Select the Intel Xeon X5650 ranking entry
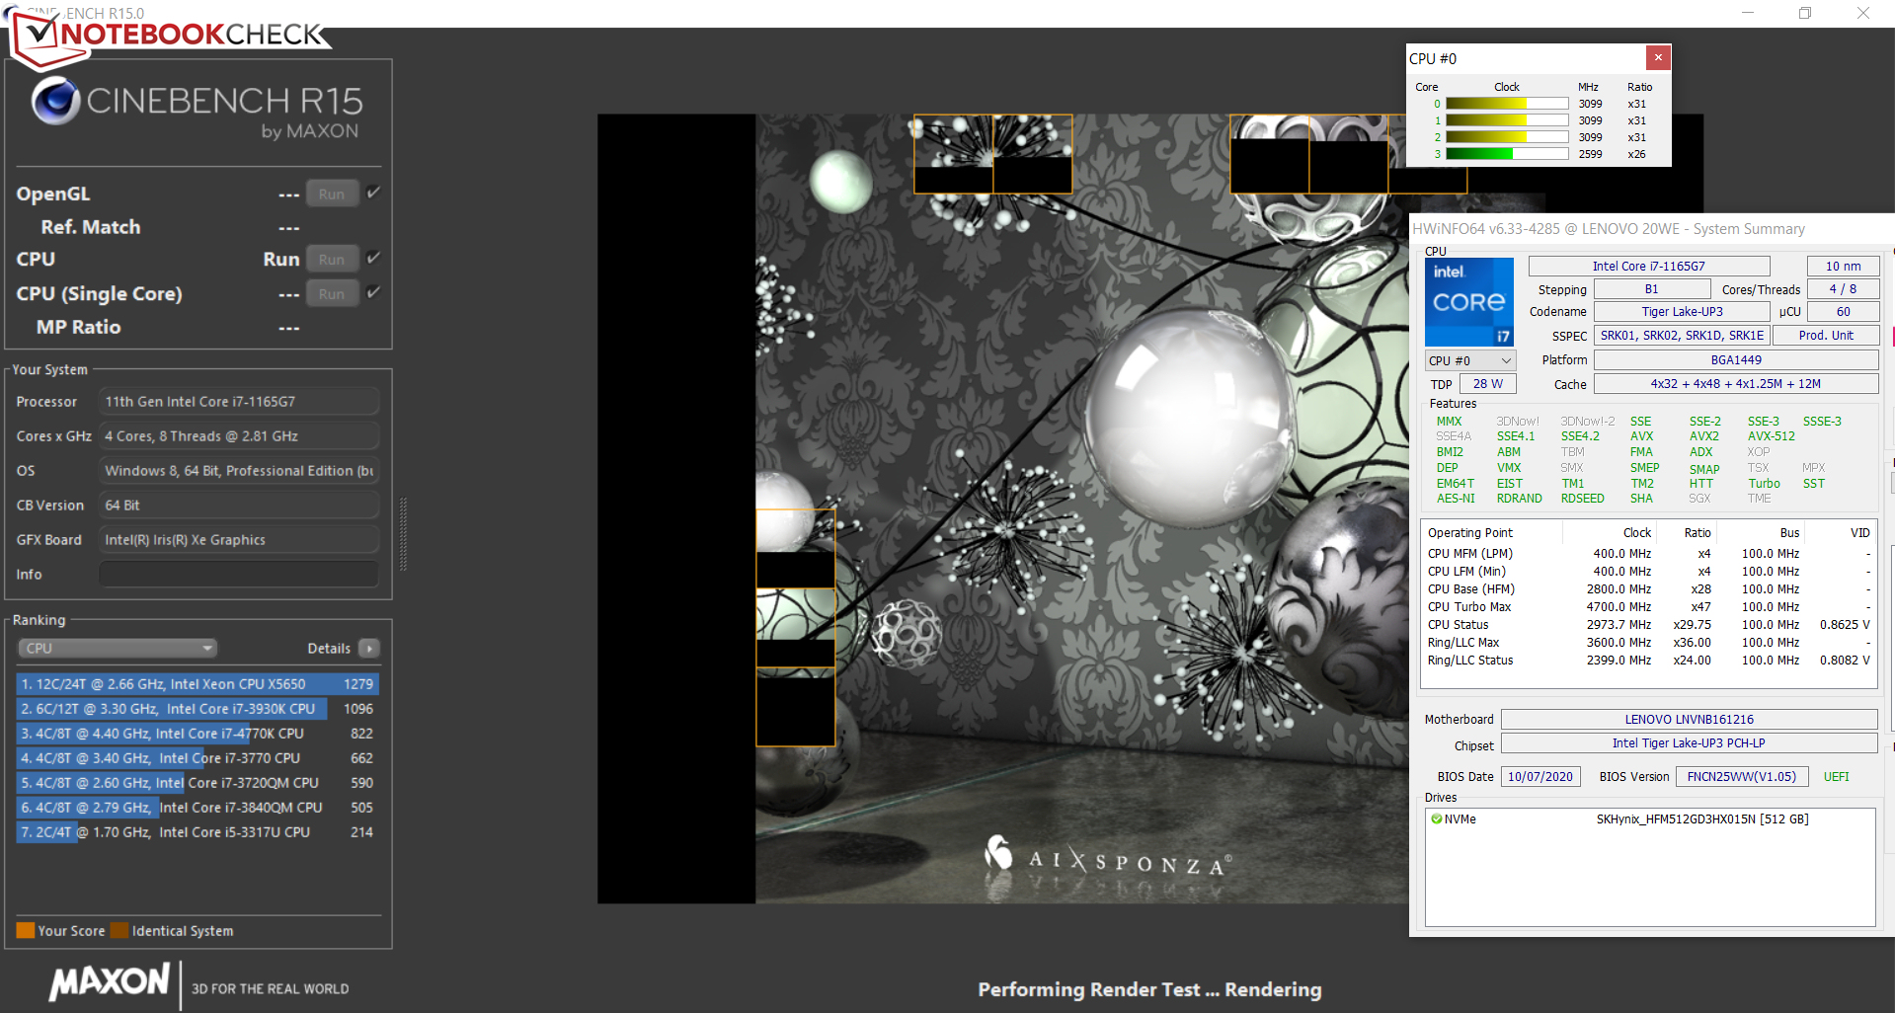Viewport: 1895px width, 1013px height. [x=197, y=684]
